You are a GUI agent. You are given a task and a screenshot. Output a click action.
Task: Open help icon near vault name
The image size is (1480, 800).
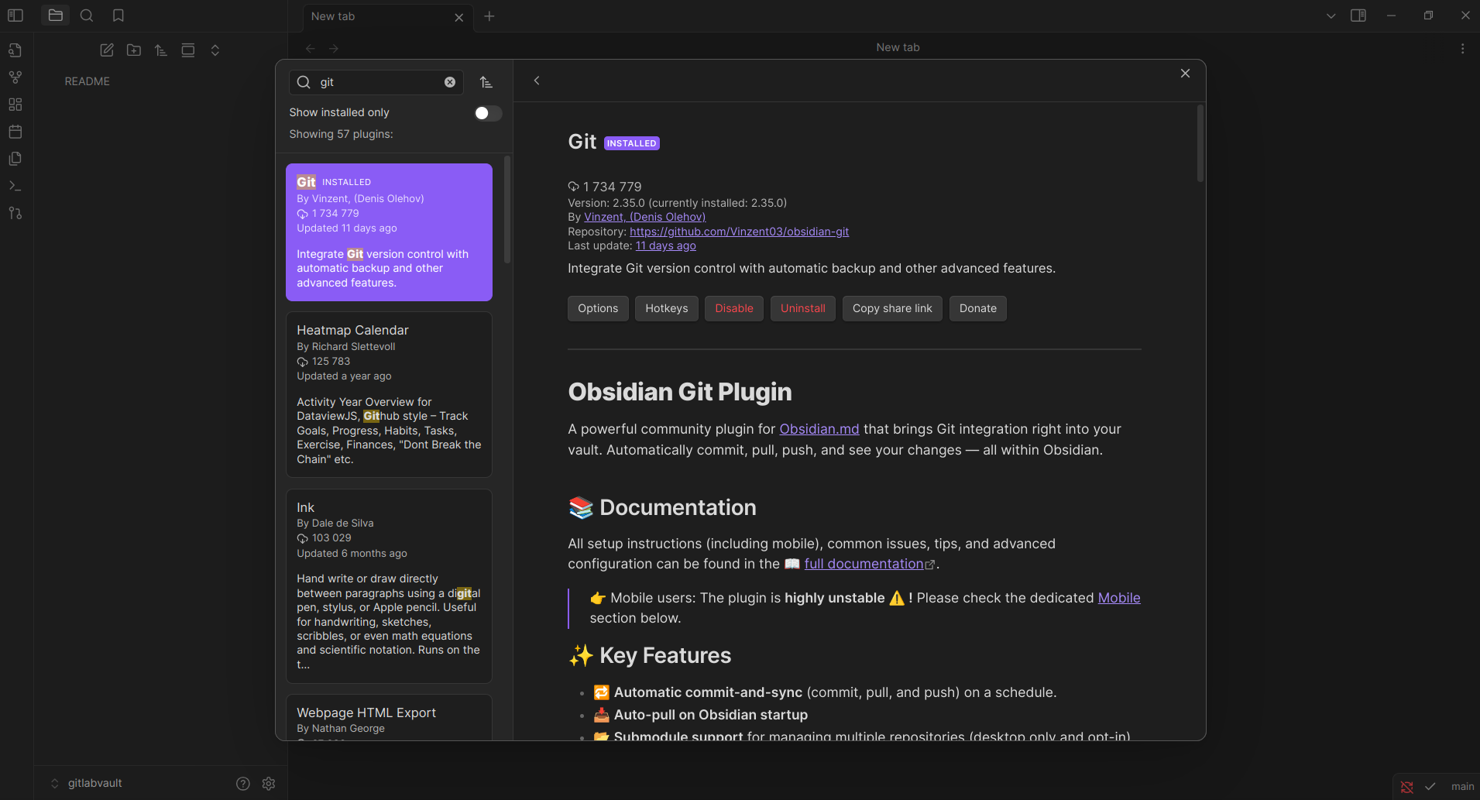tap(243, 784)
